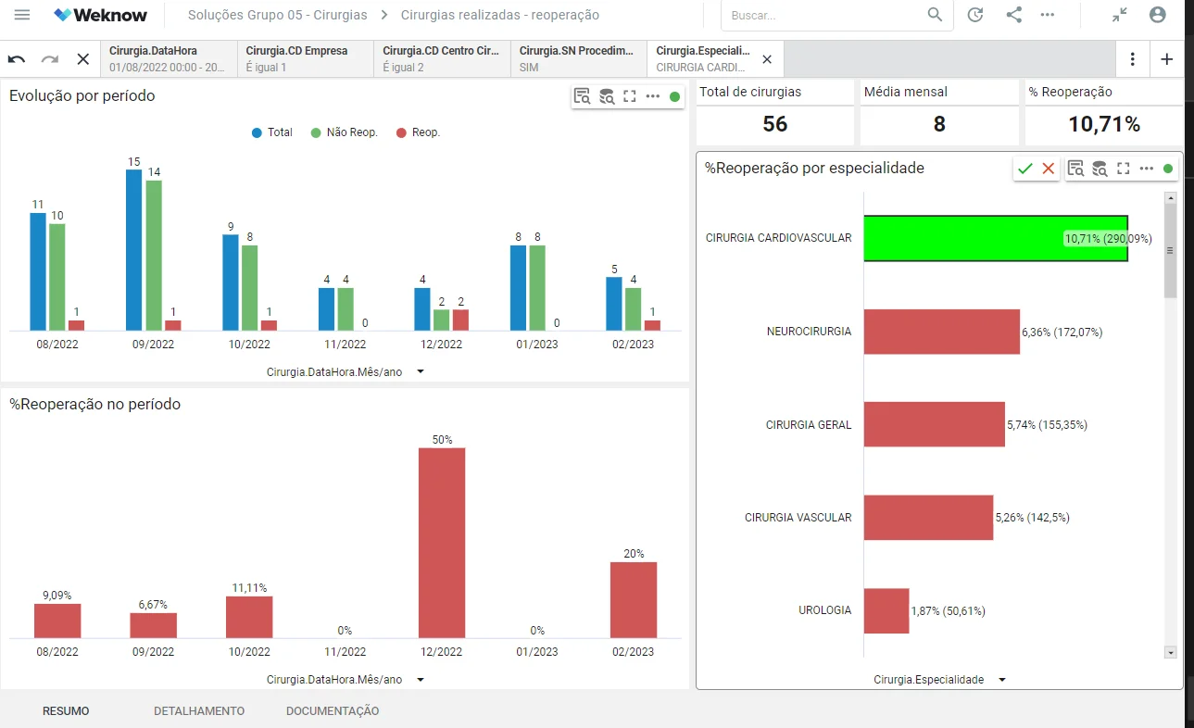This screenshot has width=1194, height=728.
Task: Select the CIRURGIA VASCULAR bar
Action: [x=928, y=518]
